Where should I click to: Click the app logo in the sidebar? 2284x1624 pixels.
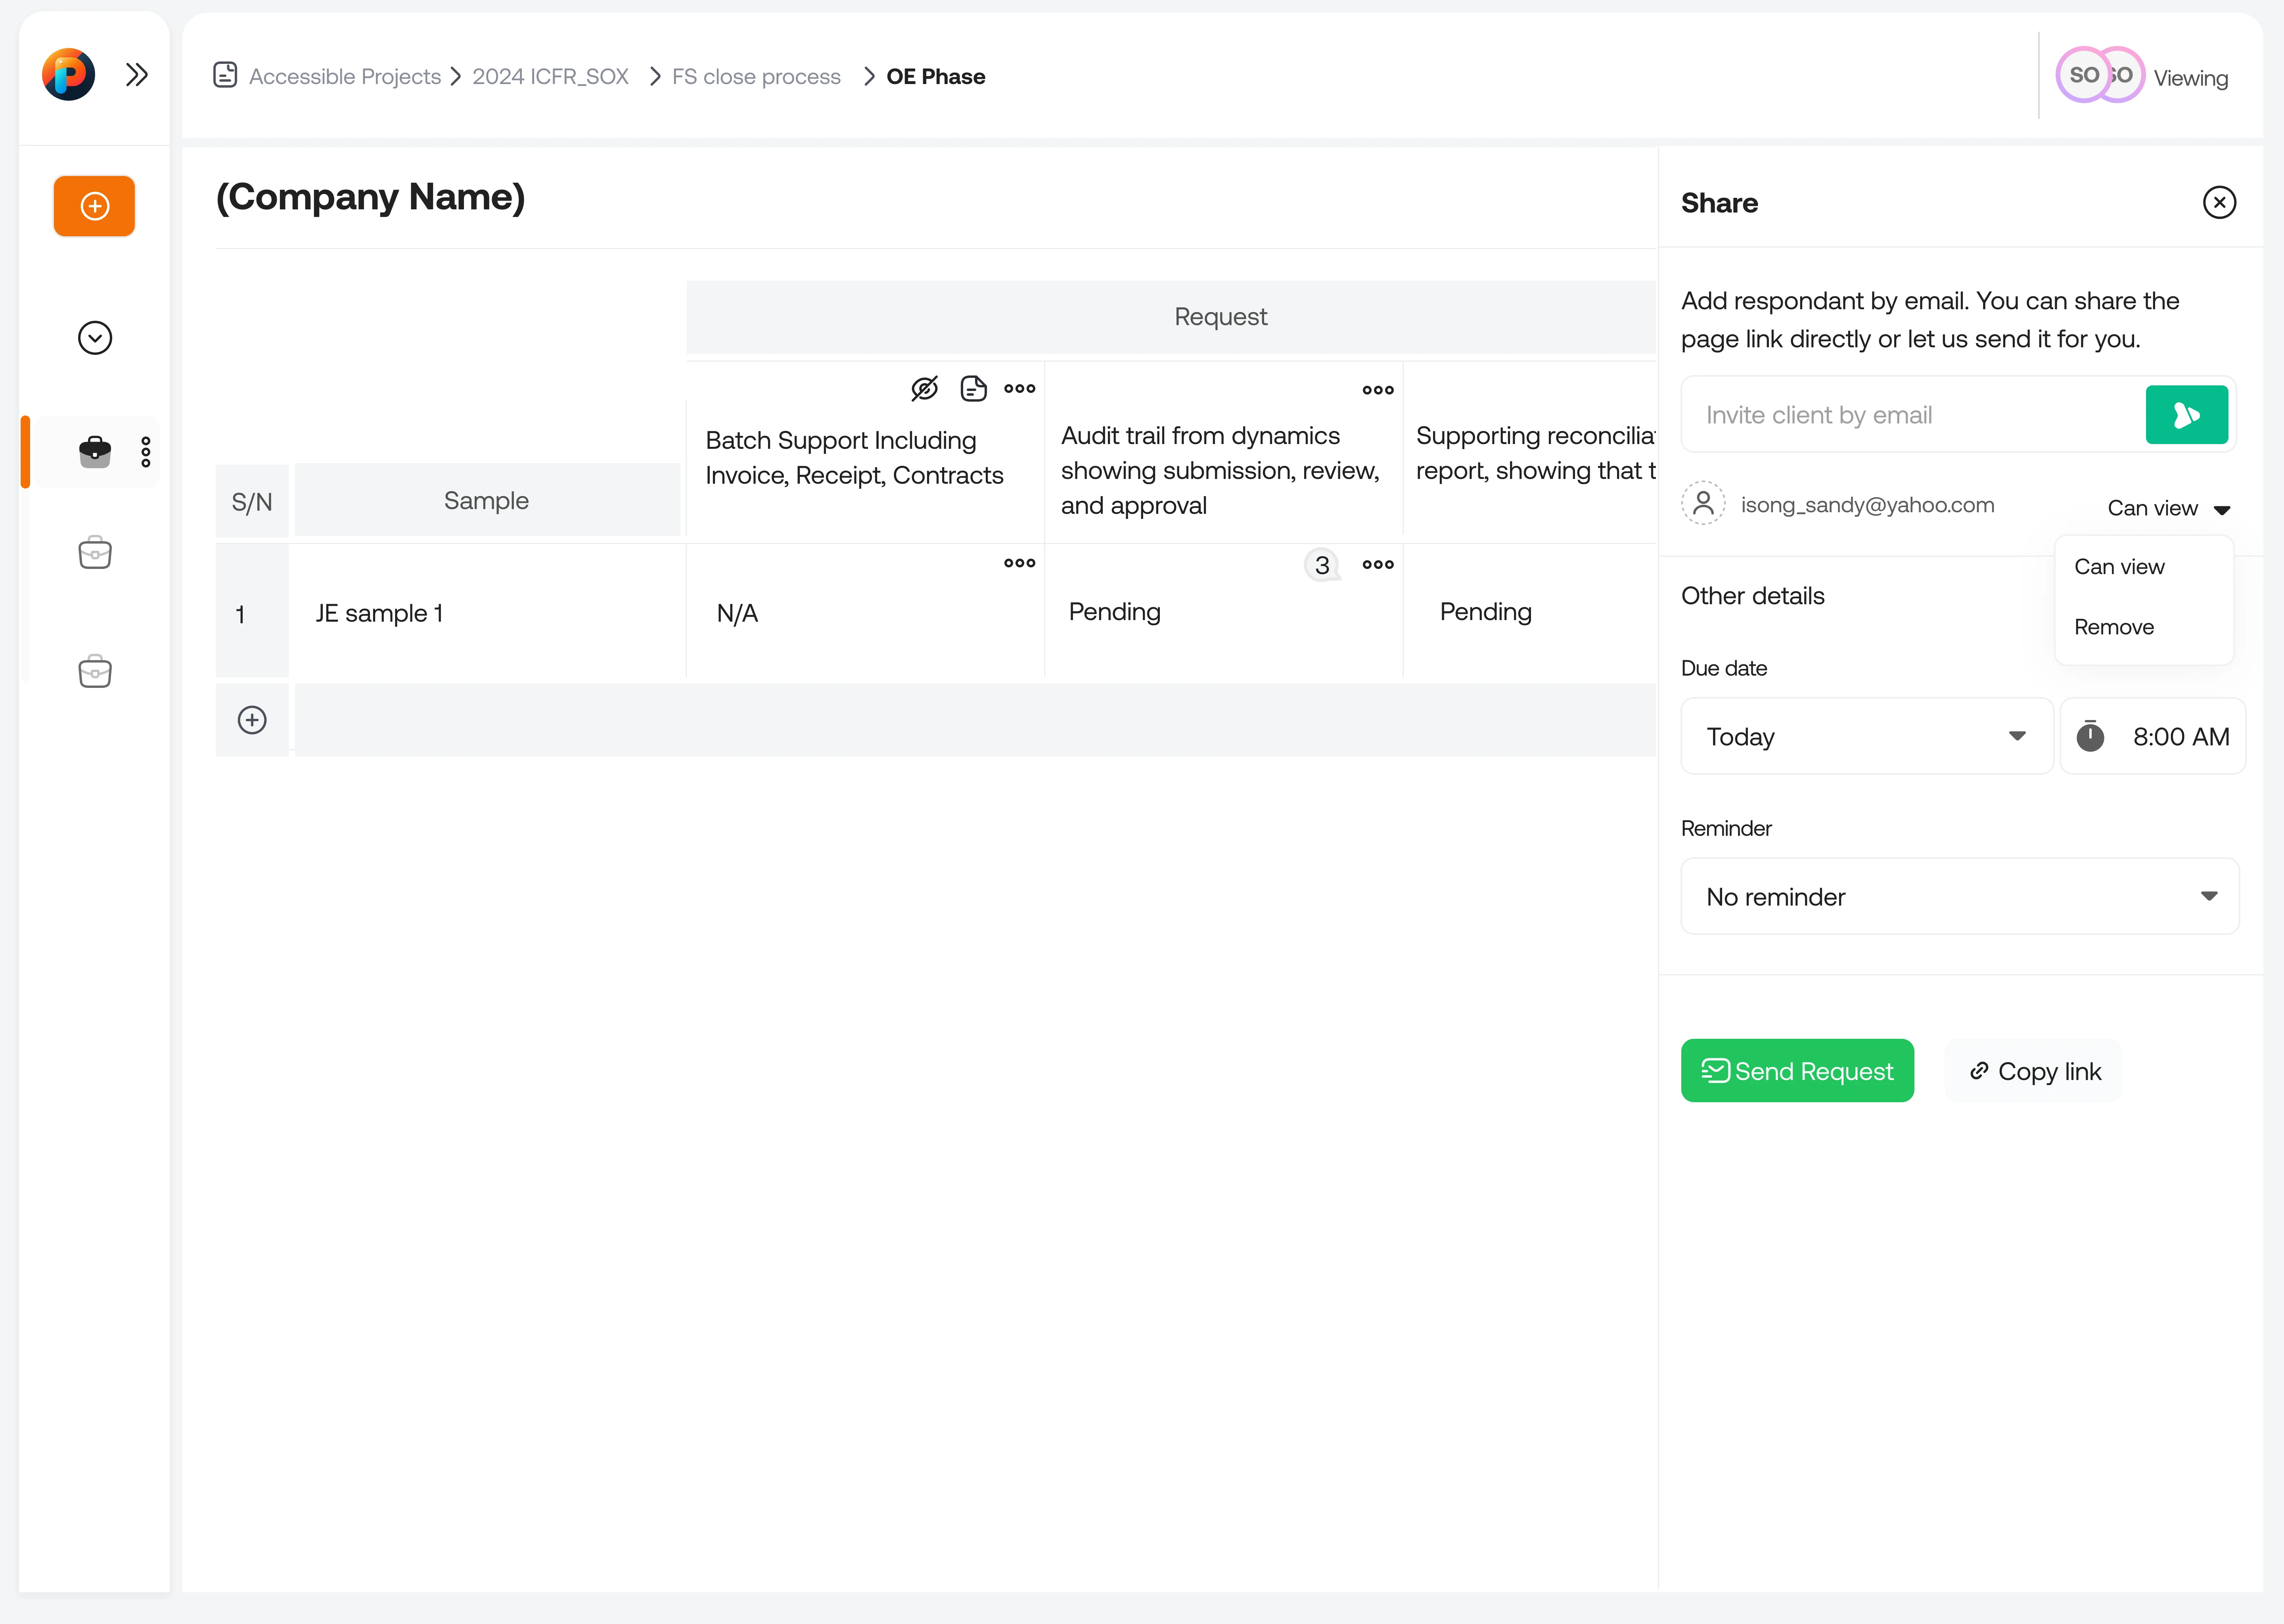[68, 75]
